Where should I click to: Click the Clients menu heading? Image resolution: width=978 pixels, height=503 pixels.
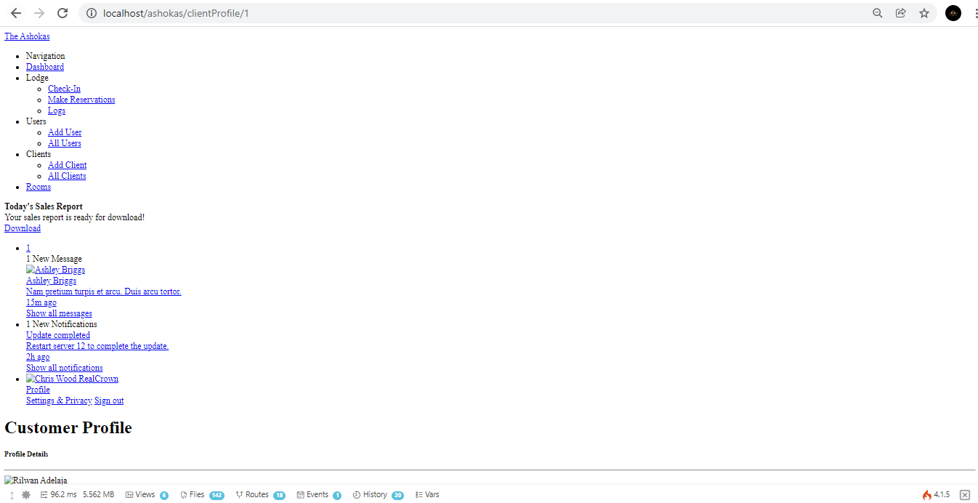pyautogui.click(x=39, y=154)
